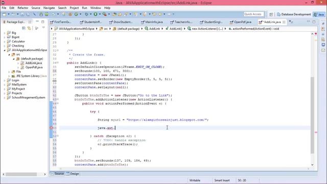Click the Debug bug toolbar icon
The image size is (327, 184).
tap(86, 14)
